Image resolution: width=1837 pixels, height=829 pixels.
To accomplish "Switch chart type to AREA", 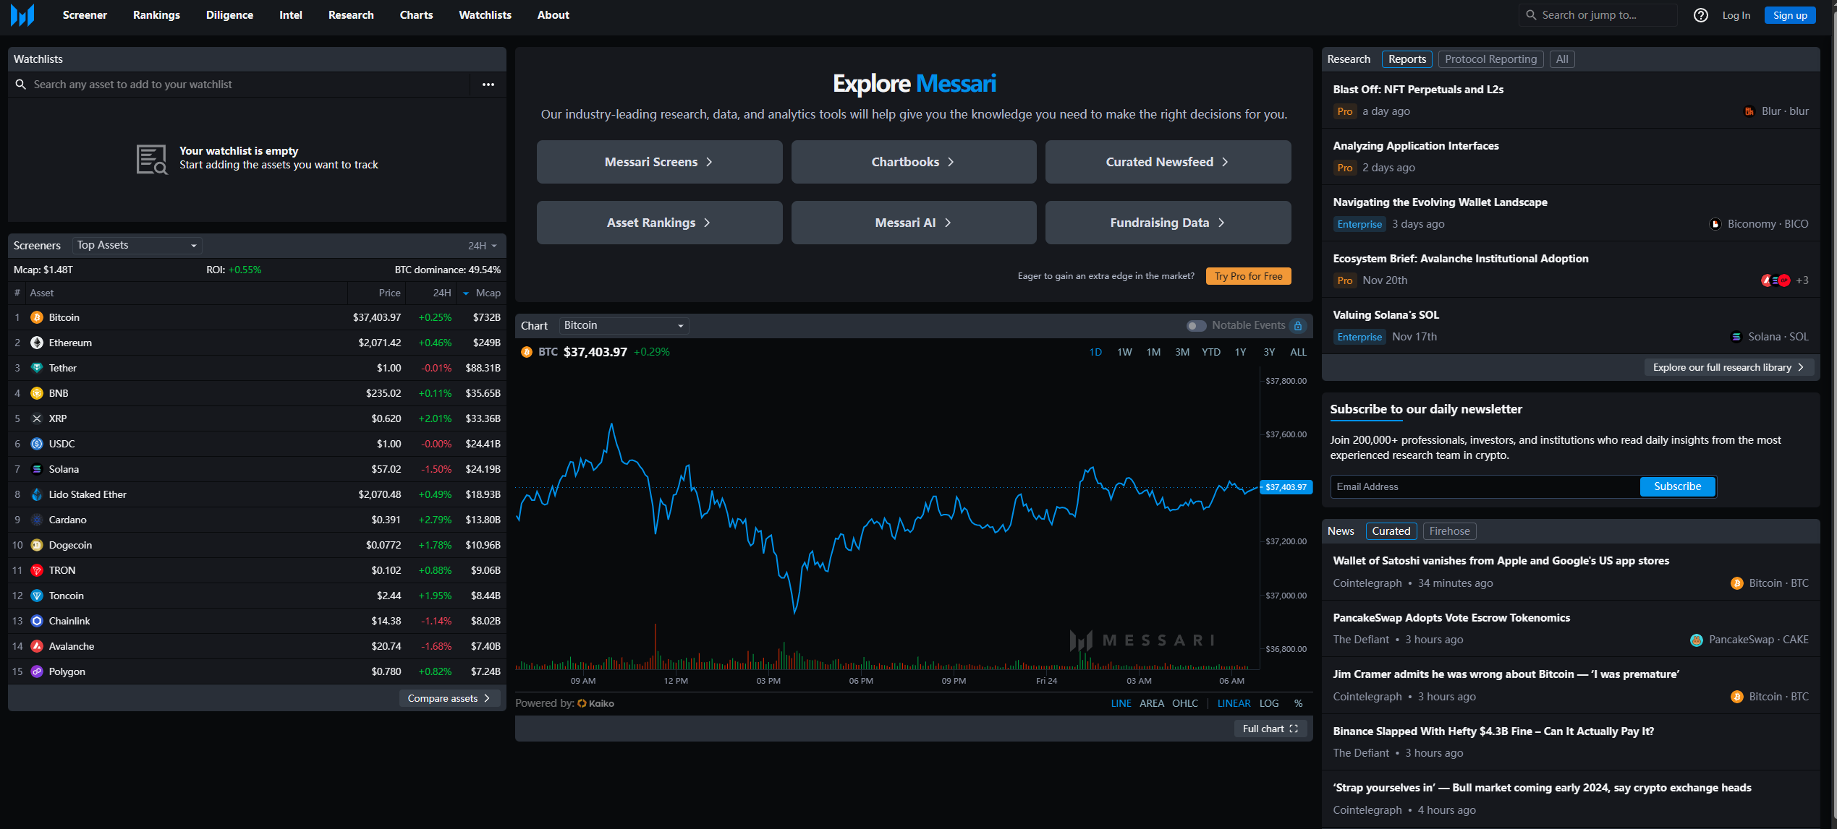I will [1152, 703].
